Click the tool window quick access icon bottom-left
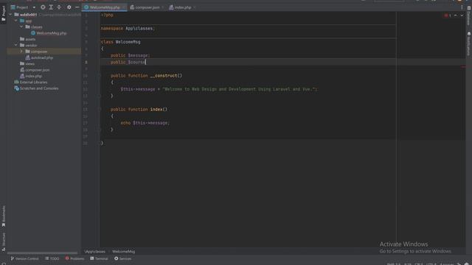 click(x=3, y=264)
